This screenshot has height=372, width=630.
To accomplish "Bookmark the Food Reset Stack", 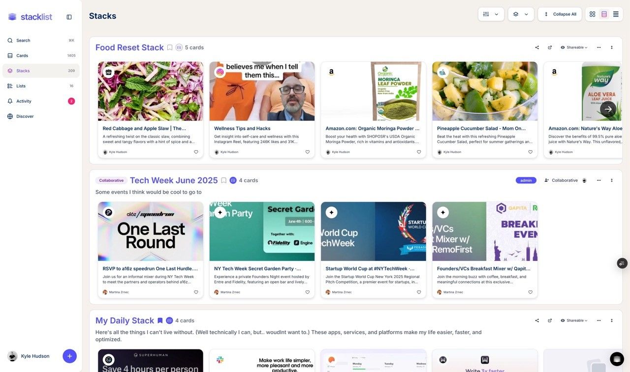I will coord(170,48).
